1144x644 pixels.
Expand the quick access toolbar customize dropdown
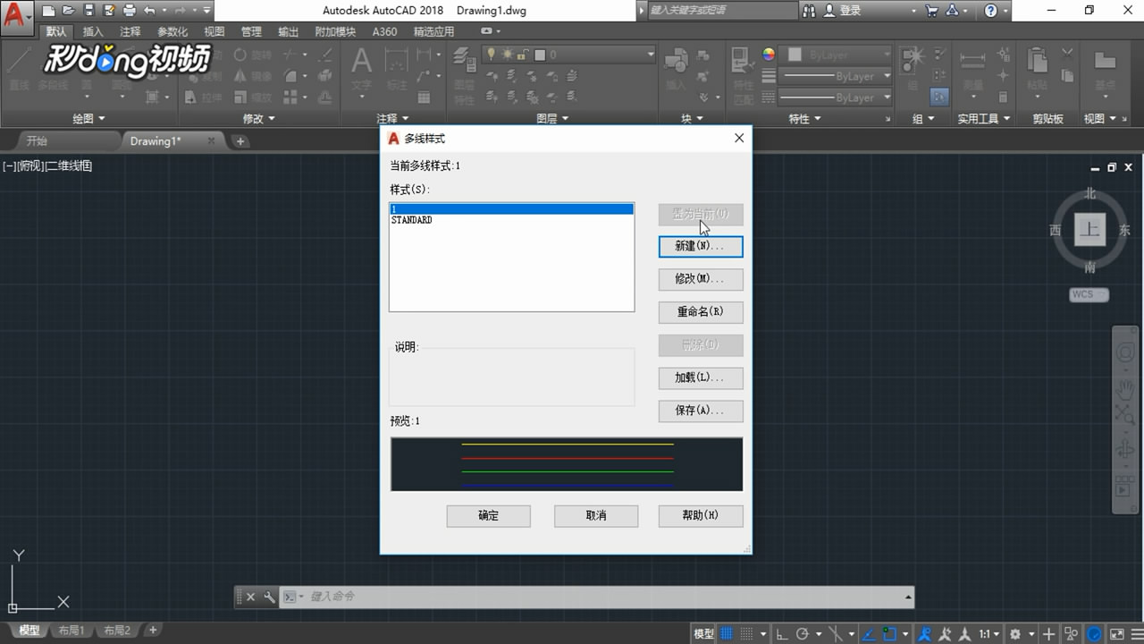tap(206, 11)
